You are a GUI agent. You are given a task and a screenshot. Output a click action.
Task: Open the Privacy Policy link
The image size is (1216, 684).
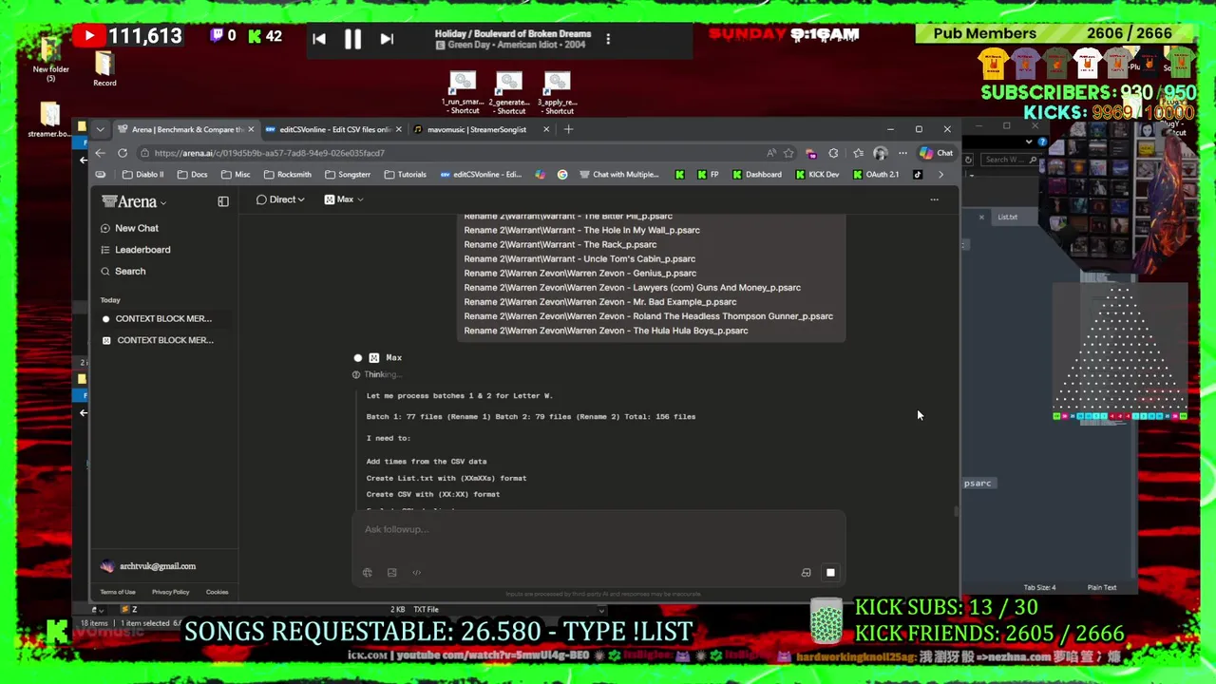tap(171, 592)
